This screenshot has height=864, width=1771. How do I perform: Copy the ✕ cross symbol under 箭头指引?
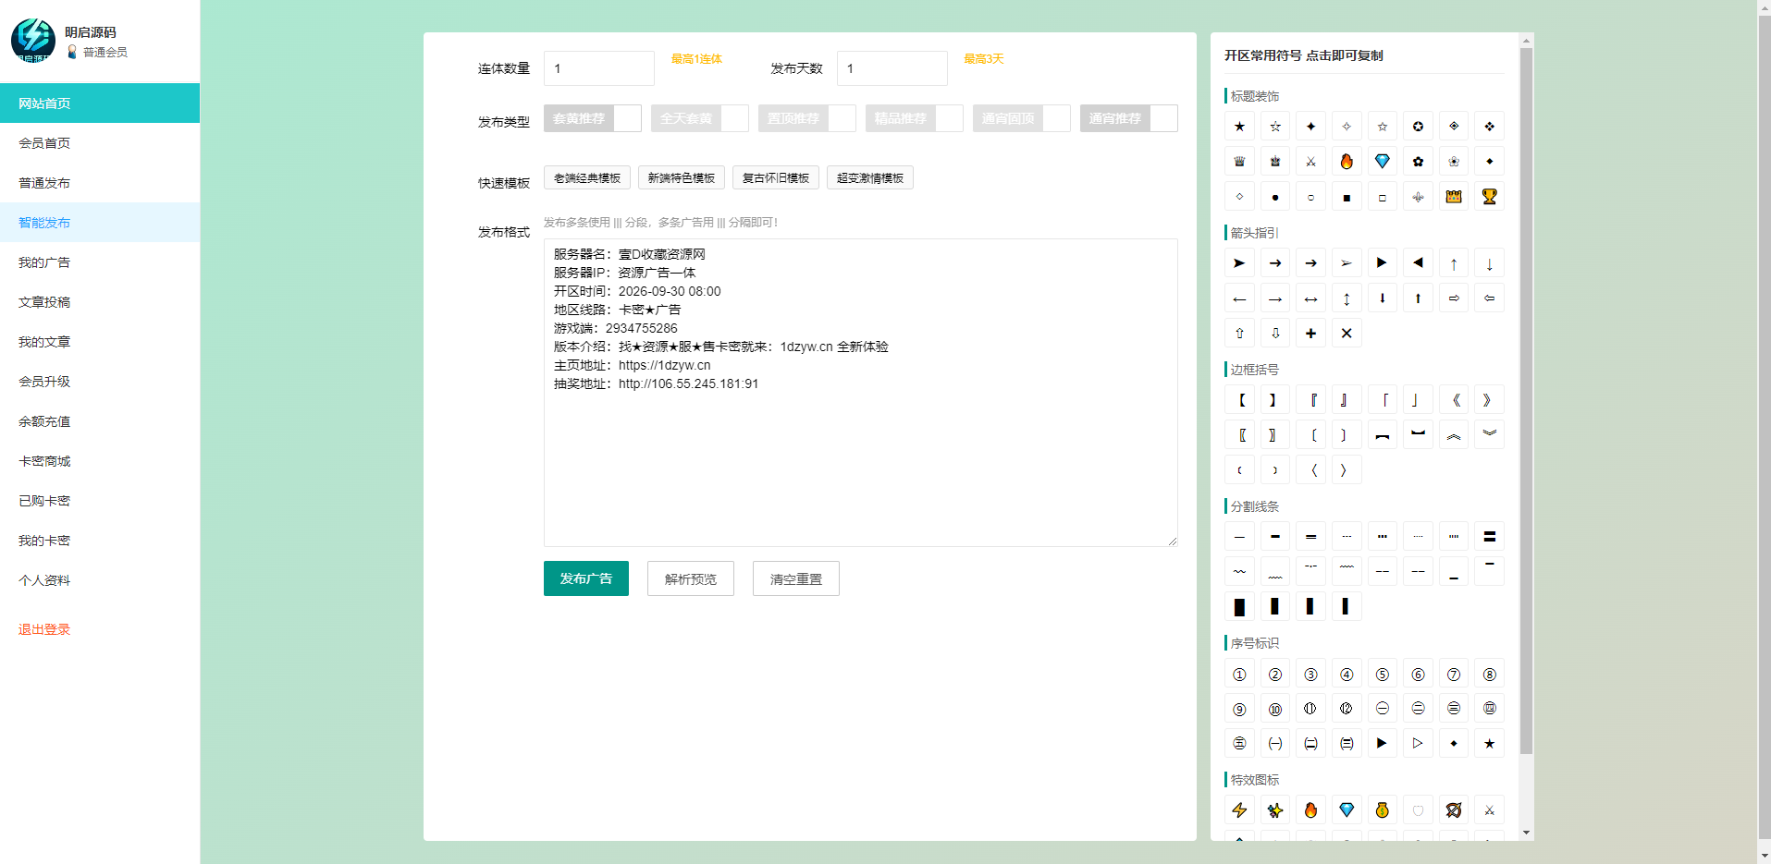[1347, 333]
